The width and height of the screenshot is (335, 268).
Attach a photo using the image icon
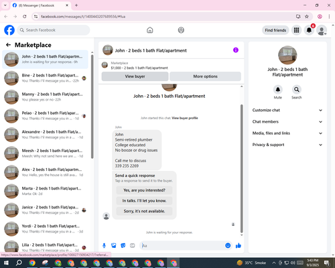click(113, 246)
